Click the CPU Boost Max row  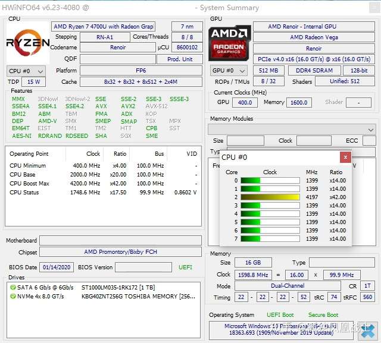click(103, 183)
